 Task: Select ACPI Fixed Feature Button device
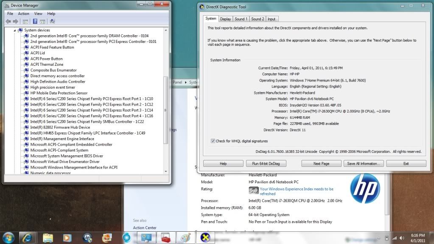click(52, 48)
